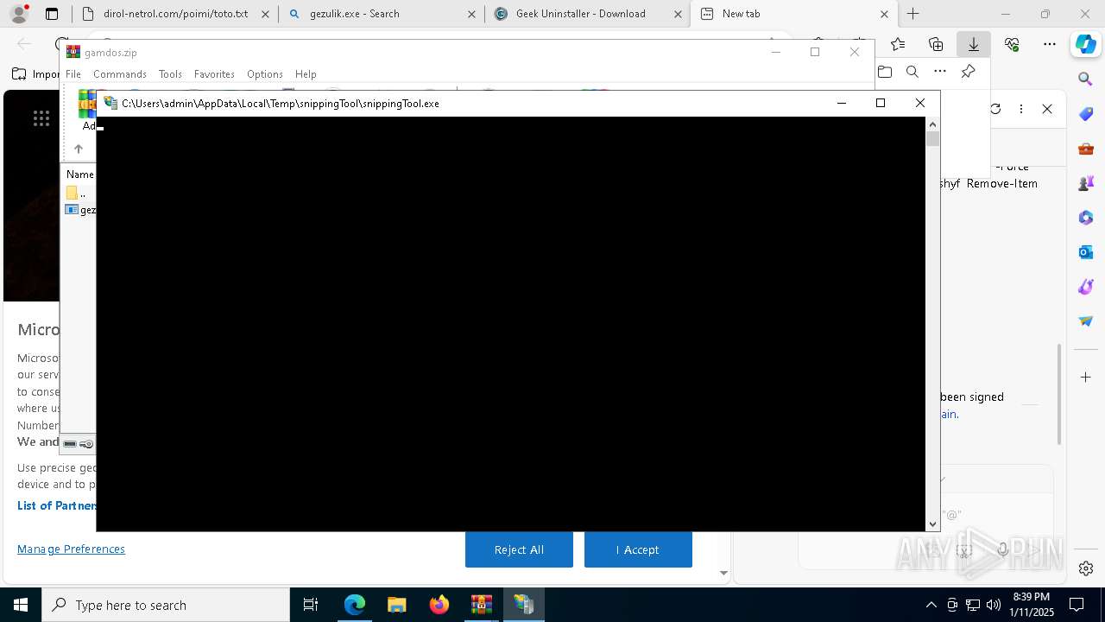Open the notifications center icon

click(1077, 605)
